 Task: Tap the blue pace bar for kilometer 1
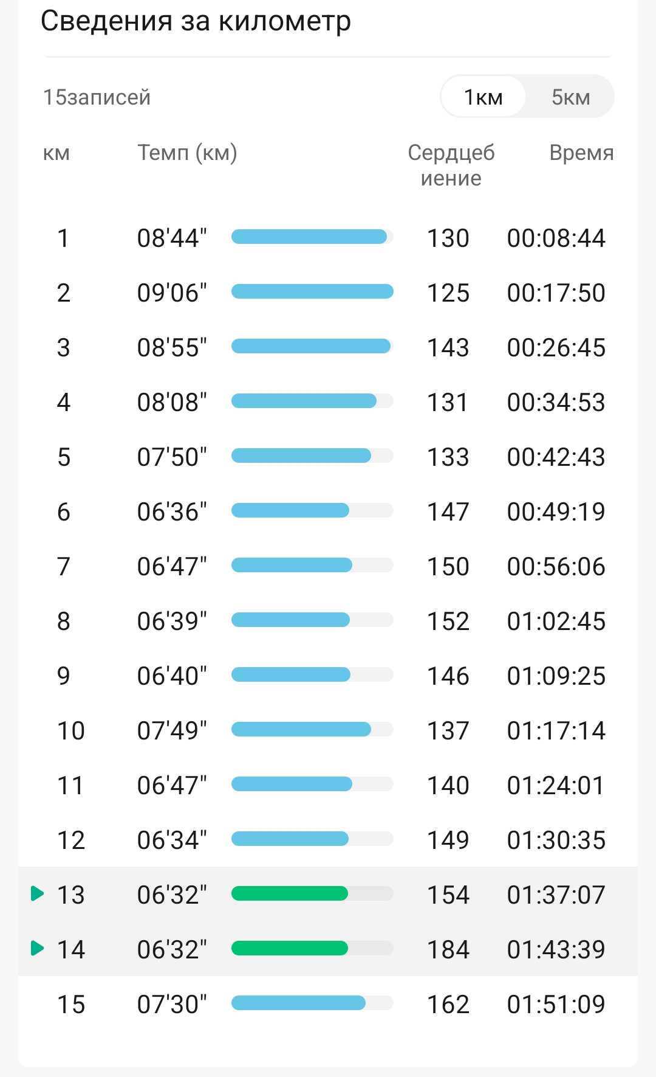tap(309, 237)
